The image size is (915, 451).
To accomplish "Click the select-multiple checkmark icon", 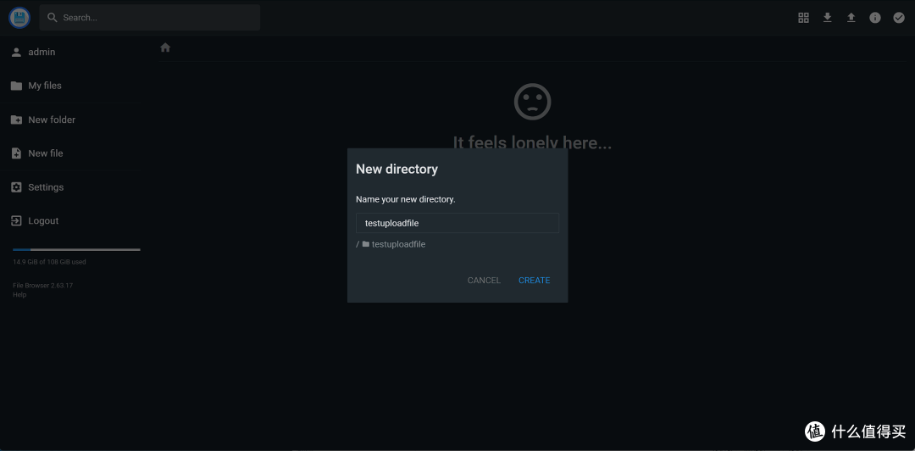I will 899,18.
